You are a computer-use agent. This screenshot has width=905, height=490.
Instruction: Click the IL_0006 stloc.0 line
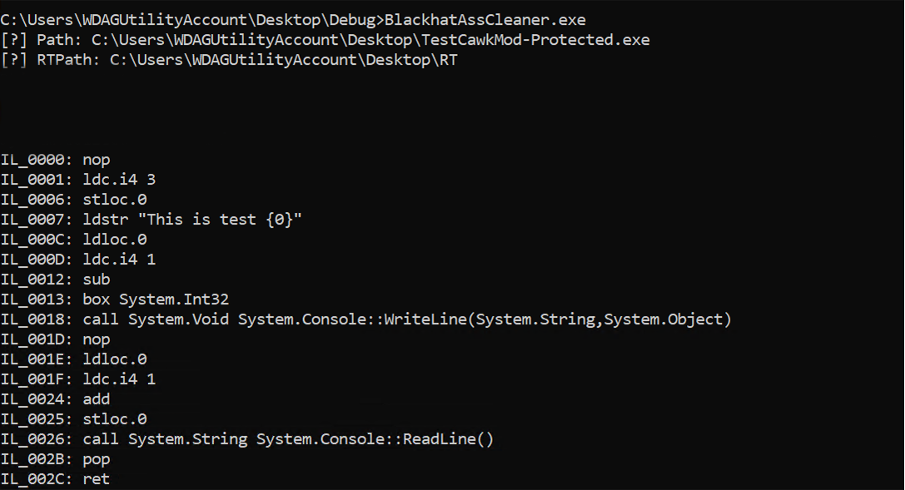coord(73,200)
